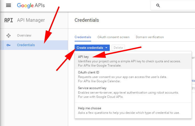Open the Domain verification tab
The width and height of the screenshot is (195, 126).
click(x=150, y=37)
